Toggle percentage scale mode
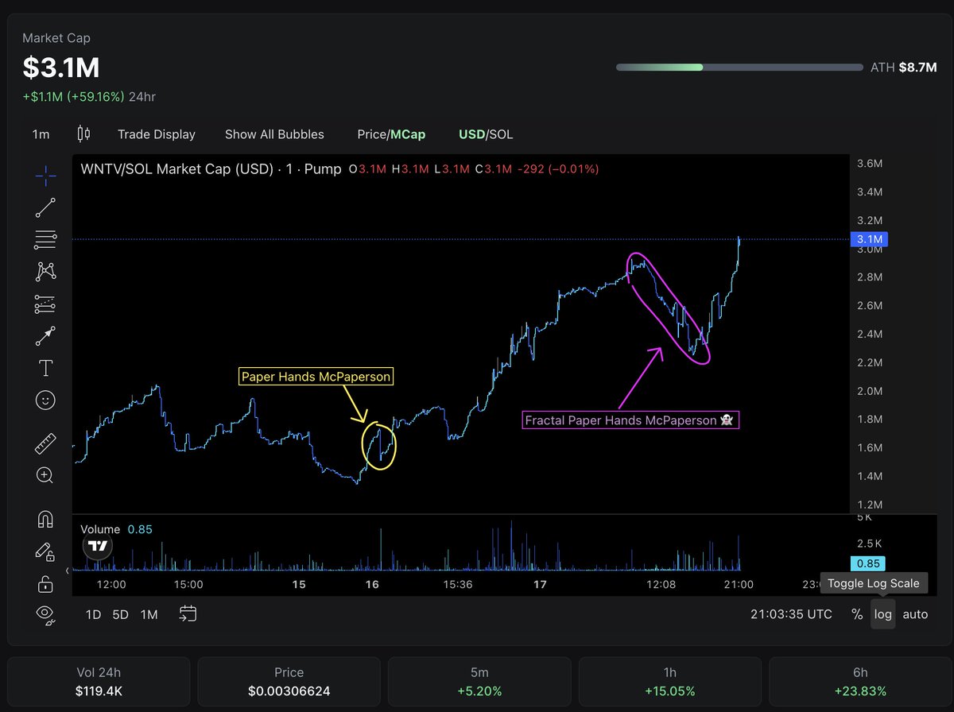This screenshot has width=954, height=712. click(857, 614)
